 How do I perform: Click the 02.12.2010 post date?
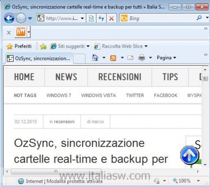[x=26, y=122]
